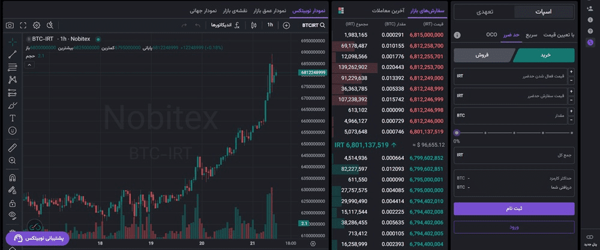Select the trend line drawing tool

tap(12, 55)
